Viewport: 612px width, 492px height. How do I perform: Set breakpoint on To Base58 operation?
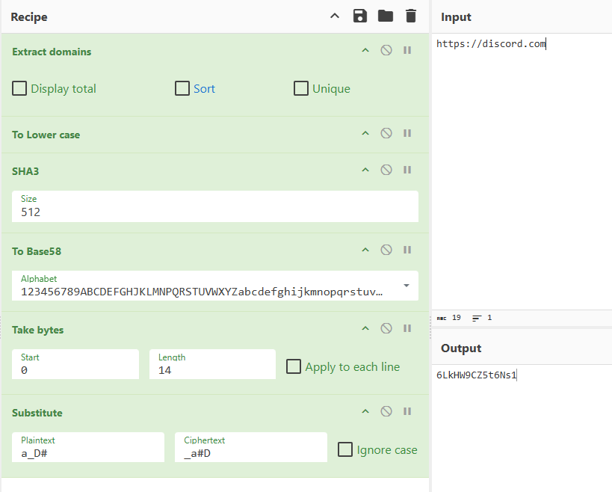coord(407,250)
